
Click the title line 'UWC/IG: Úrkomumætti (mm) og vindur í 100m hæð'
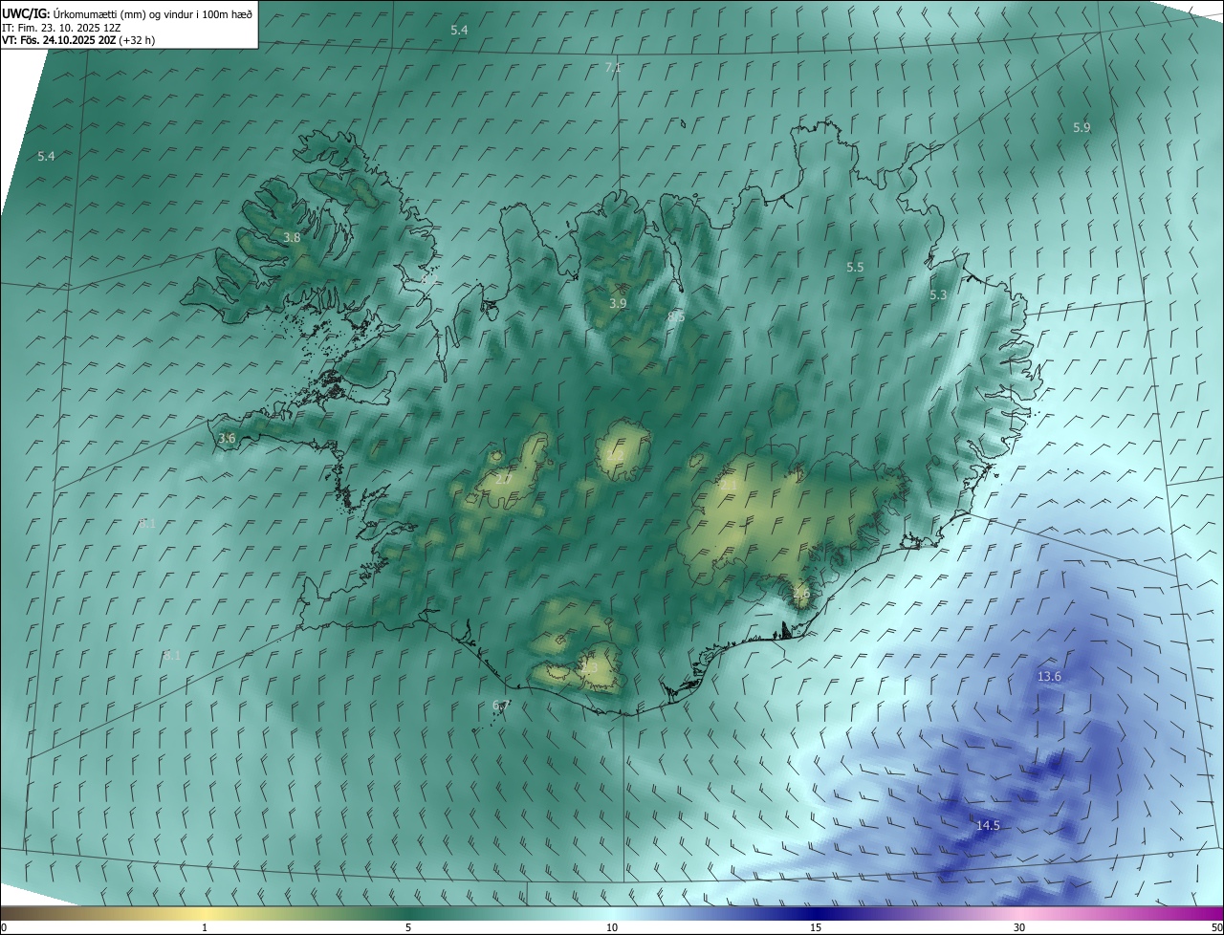tap(127, 13)
